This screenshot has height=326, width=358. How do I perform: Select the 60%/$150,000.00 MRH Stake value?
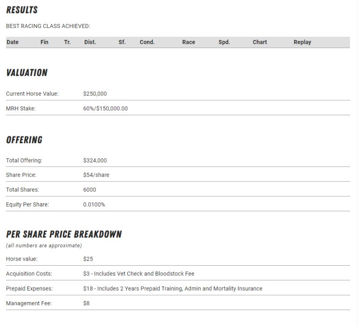[x=105, y=109]
